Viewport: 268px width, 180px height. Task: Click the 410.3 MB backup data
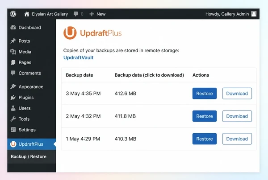[x=125, y=139]
